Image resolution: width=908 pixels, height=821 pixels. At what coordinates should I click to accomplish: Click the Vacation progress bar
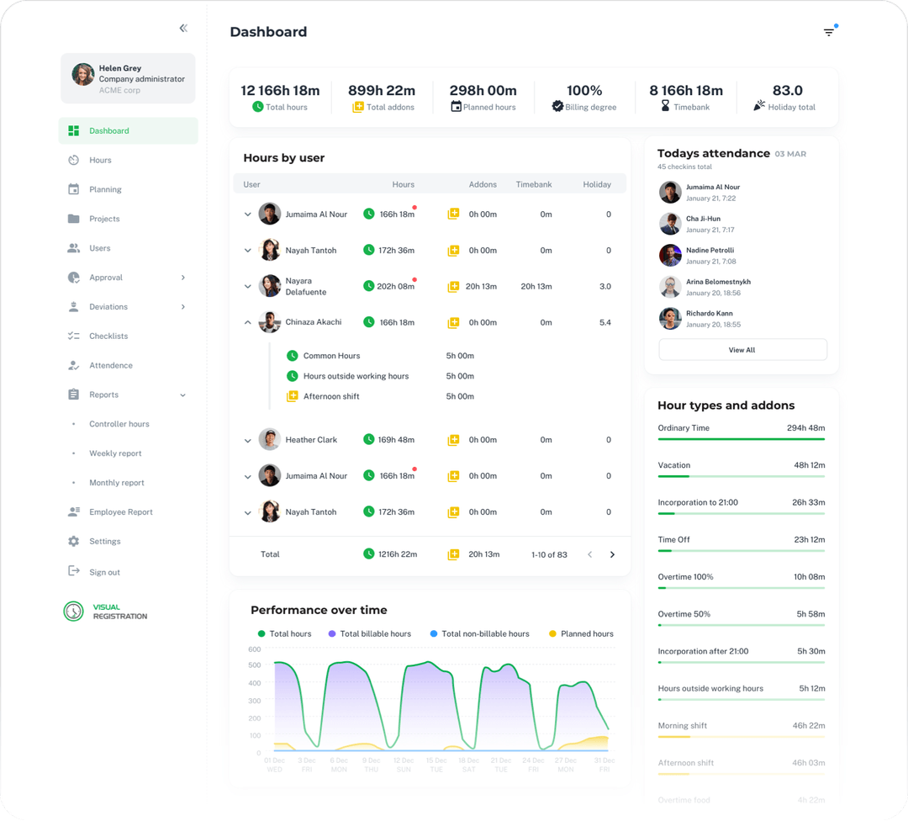[741, 478]
